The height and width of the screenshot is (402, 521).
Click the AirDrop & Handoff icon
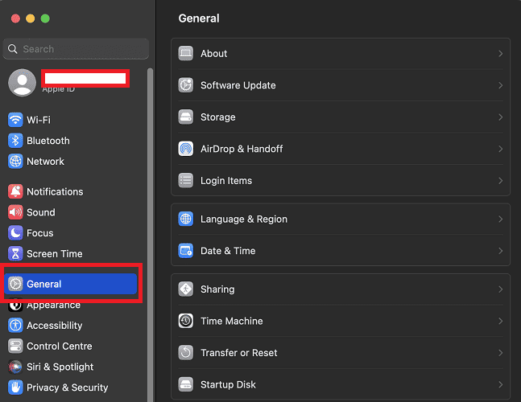click(x=186, y=149)
